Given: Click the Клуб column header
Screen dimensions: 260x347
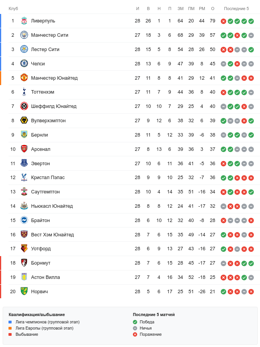Looking at the screenshot, I should (14, 9).
